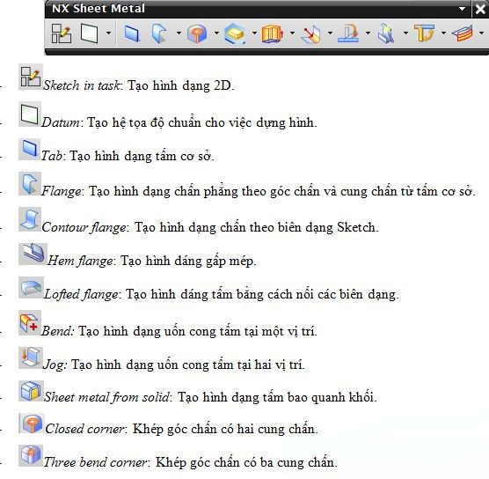Open dropdown beside the yellow block icon
Viewport: 489px width, 479px height.
coord(254,33)
